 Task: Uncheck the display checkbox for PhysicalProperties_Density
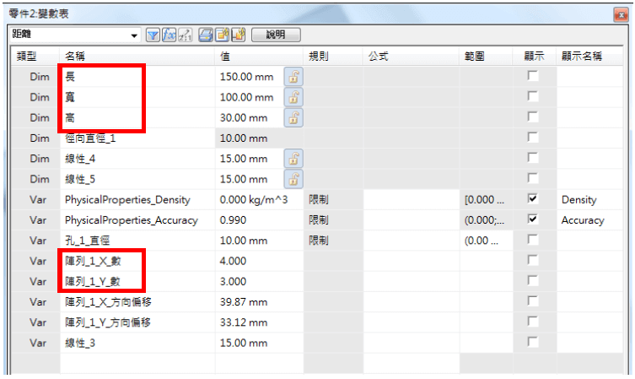pyautogui.click(x=532, y=199)
